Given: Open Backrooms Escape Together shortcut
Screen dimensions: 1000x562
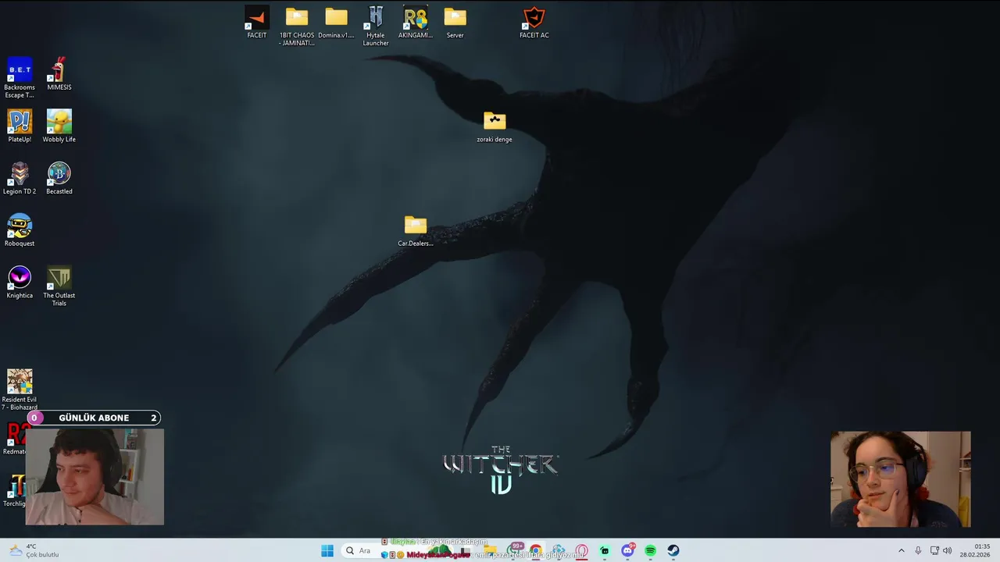Looking at the screenshot, I should tap(20, 77).
